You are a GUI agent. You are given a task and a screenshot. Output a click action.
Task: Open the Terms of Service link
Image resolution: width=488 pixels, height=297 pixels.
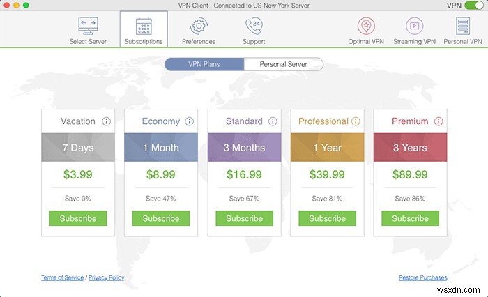pos(62,277)
